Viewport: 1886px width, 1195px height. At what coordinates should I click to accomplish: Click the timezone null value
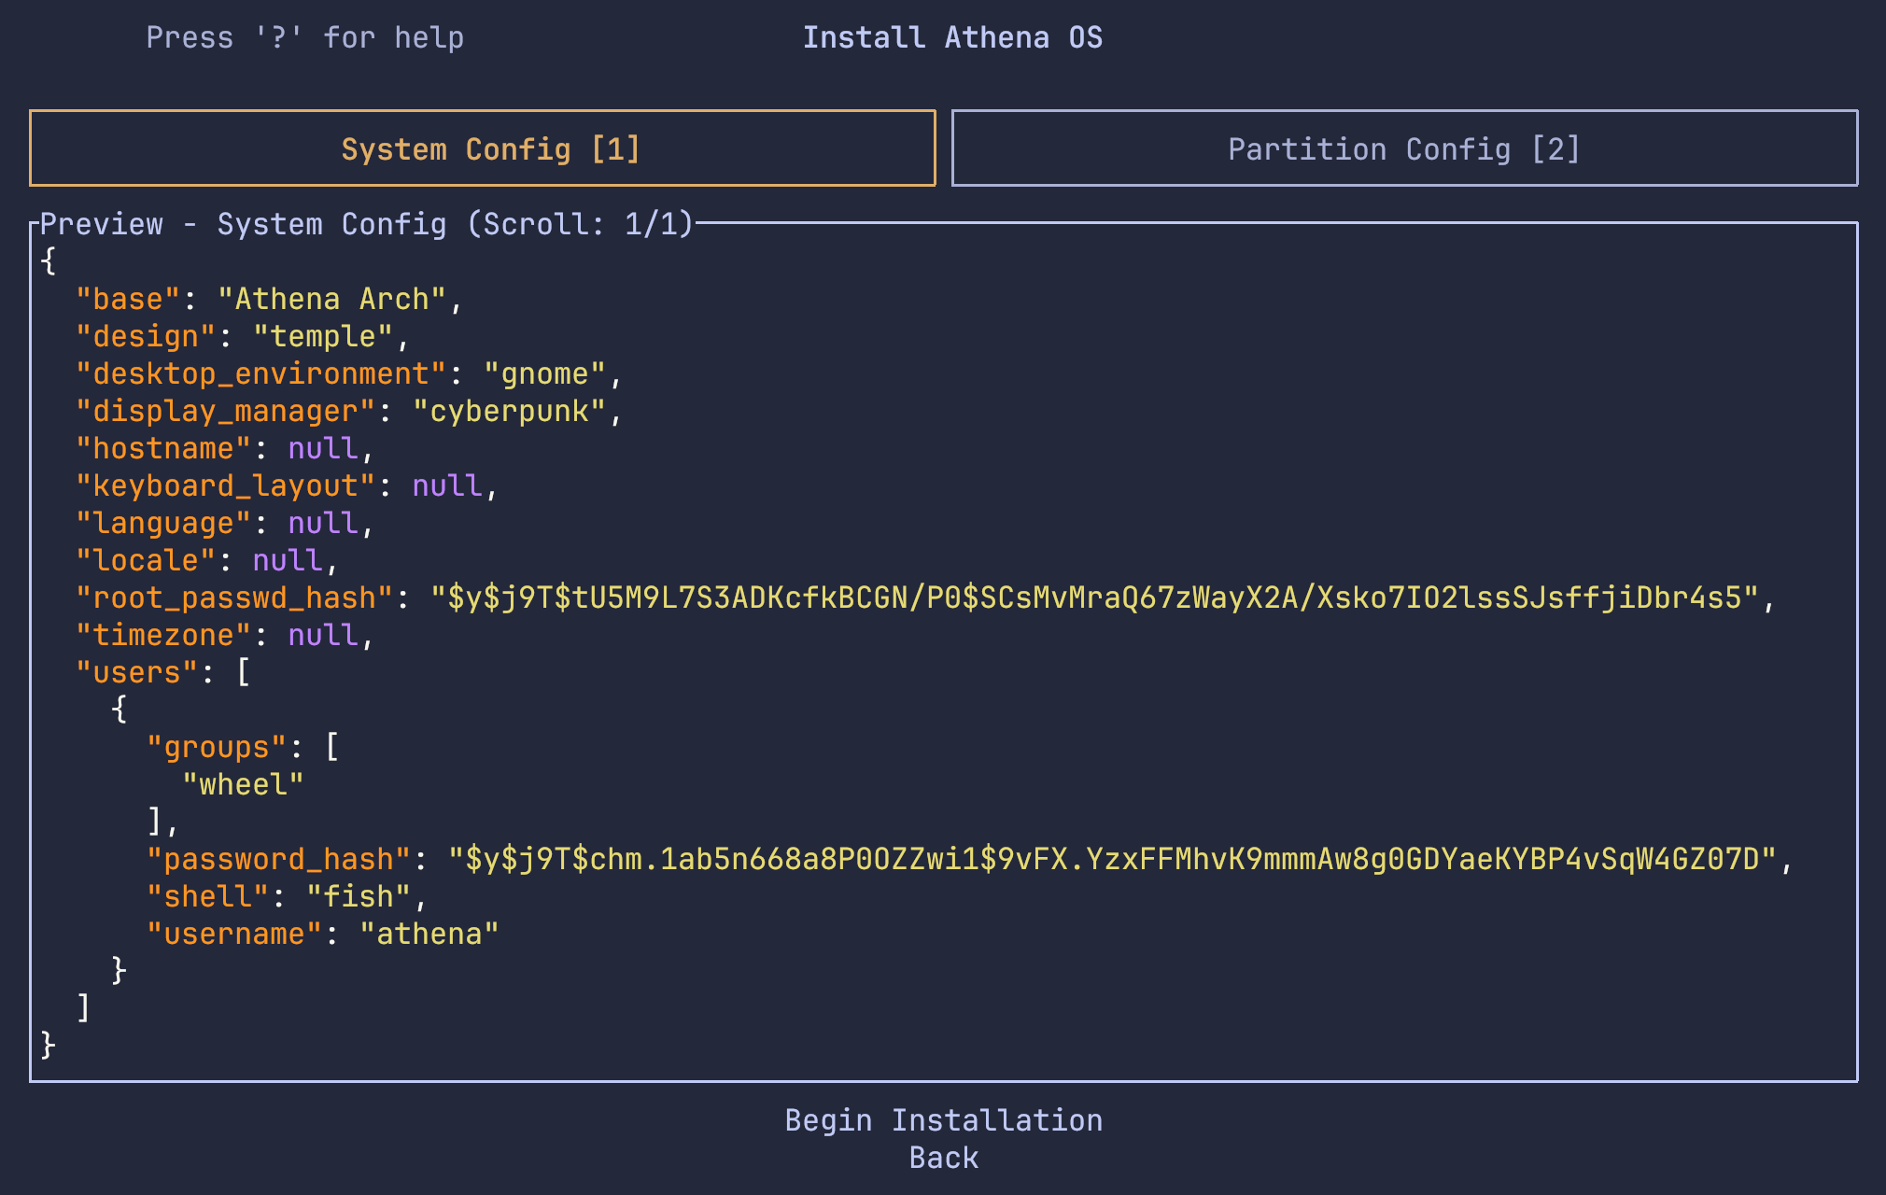click(322, 635)
